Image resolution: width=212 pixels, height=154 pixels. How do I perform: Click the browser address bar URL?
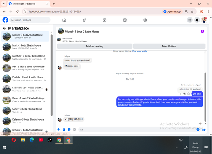pyautogui.click(x=55, y=11)
